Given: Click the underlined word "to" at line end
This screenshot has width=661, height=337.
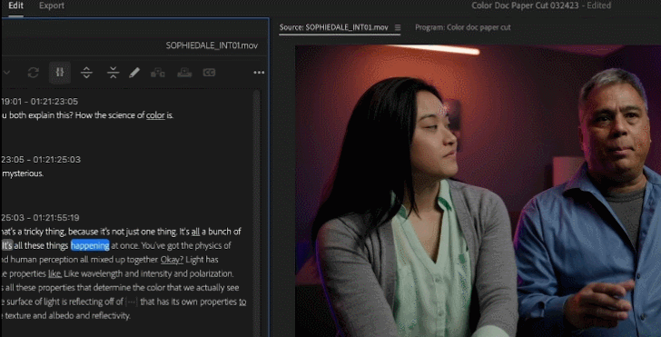Looking at the screenshot, I should (x=242, y=302).
